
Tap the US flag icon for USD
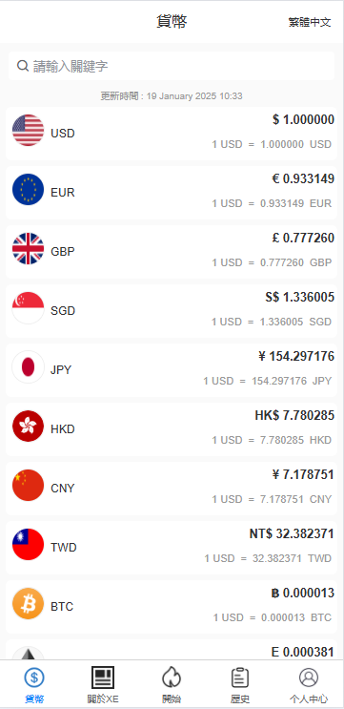[x=28, y=130]
